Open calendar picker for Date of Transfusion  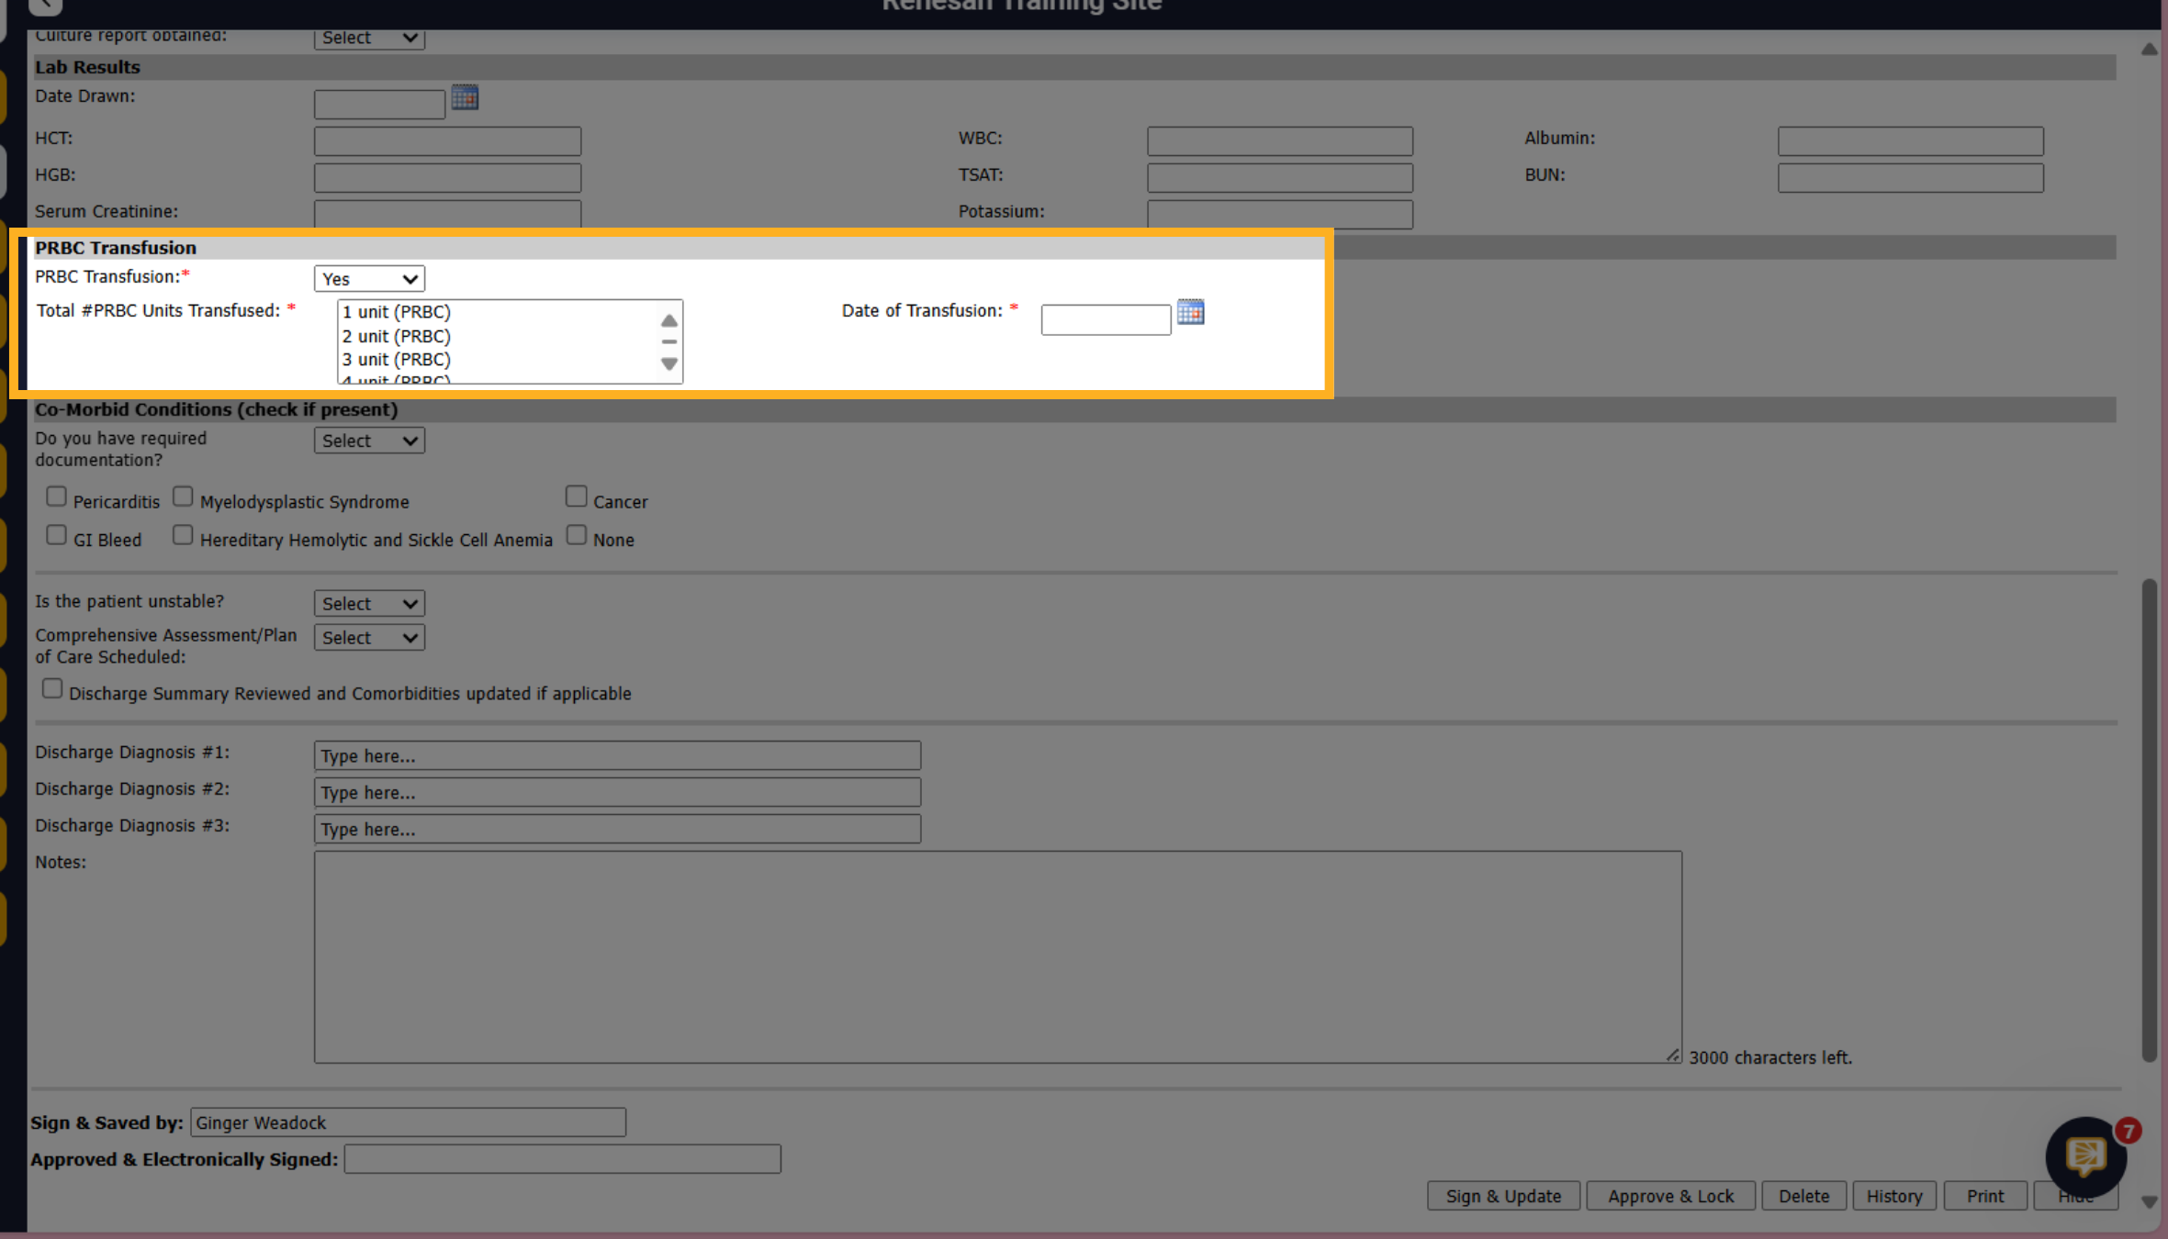(x=1190, y=312)
